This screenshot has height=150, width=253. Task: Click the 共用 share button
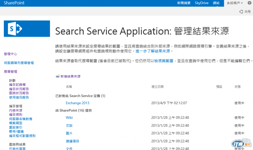(247, 12)
